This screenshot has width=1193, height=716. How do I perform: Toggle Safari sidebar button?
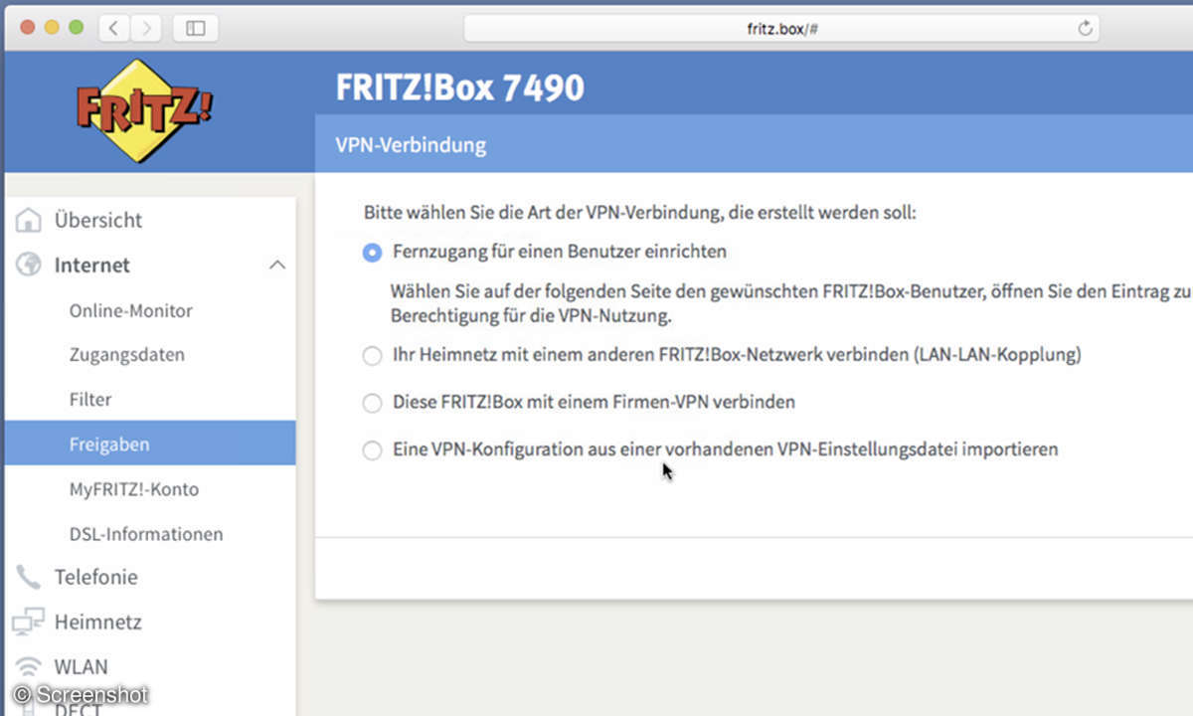pos(196,29)
